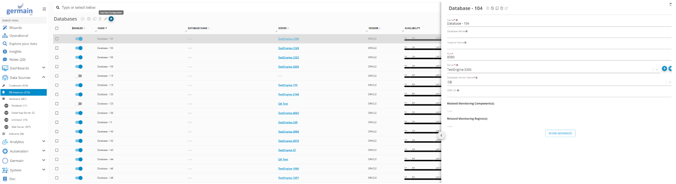The height and width of the screenshot is (184, 676).
Task: Click the plus icon beside the Server field
Action: tap(664, 69)
